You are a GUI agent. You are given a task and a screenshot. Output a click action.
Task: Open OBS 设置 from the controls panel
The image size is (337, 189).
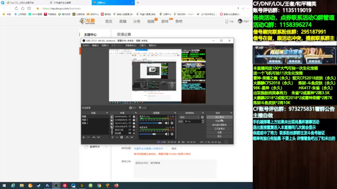[219, 133]
